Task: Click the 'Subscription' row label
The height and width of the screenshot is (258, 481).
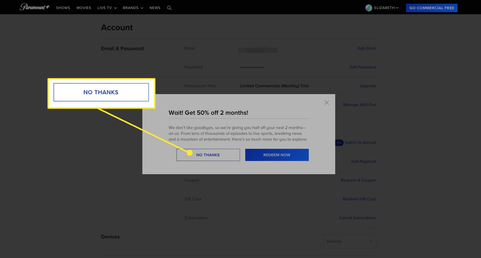Action: click(196, 218)
